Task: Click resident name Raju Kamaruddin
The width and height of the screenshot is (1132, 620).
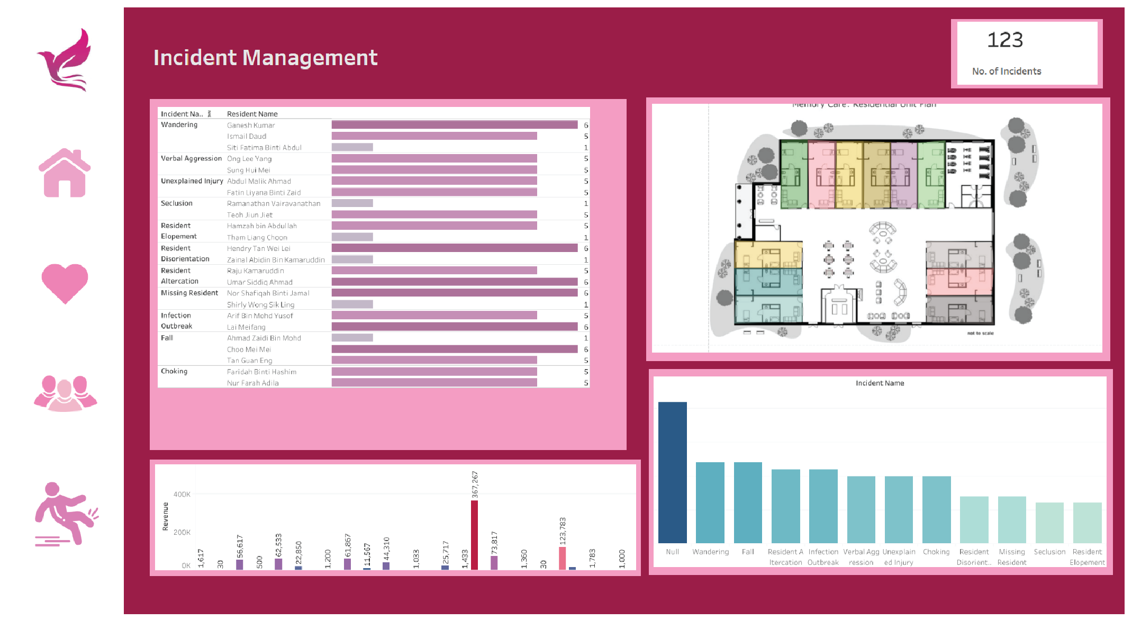Action: [x=255, y=271]
